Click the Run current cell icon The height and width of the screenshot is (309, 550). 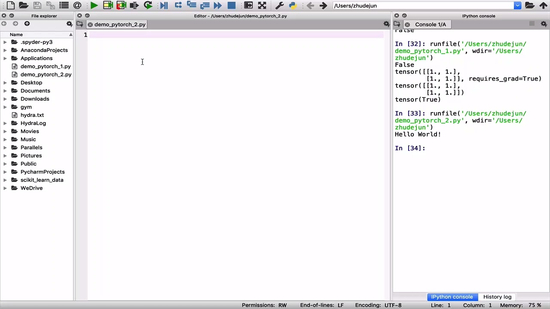[108, 6]
